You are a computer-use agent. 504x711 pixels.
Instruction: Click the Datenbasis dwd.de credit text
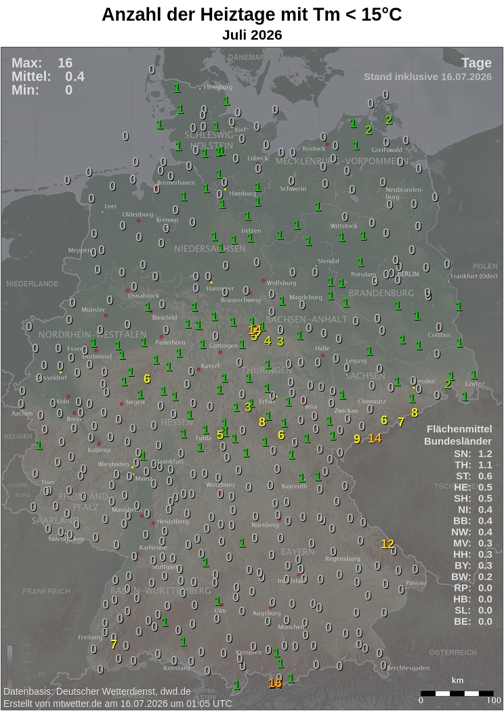pyautogui.click(x=97, y=691)
